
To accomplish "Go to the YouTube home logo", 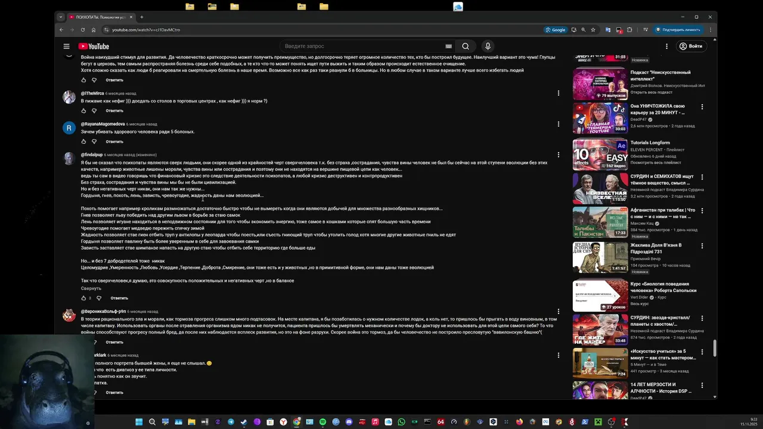I will point(94,46).
